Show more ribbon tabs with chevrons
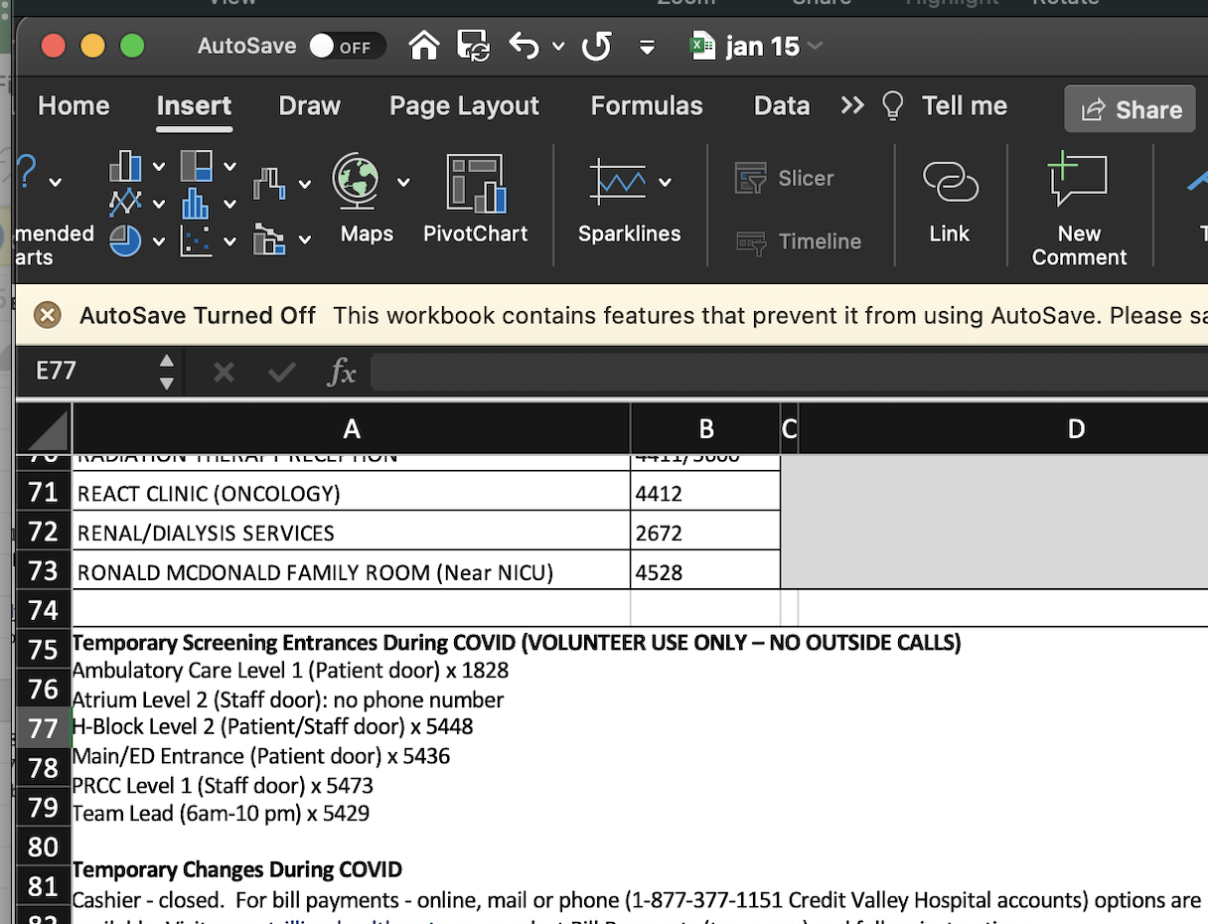 852,105
